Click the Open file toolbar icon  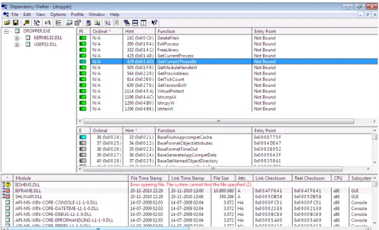(x=7, y=22)
